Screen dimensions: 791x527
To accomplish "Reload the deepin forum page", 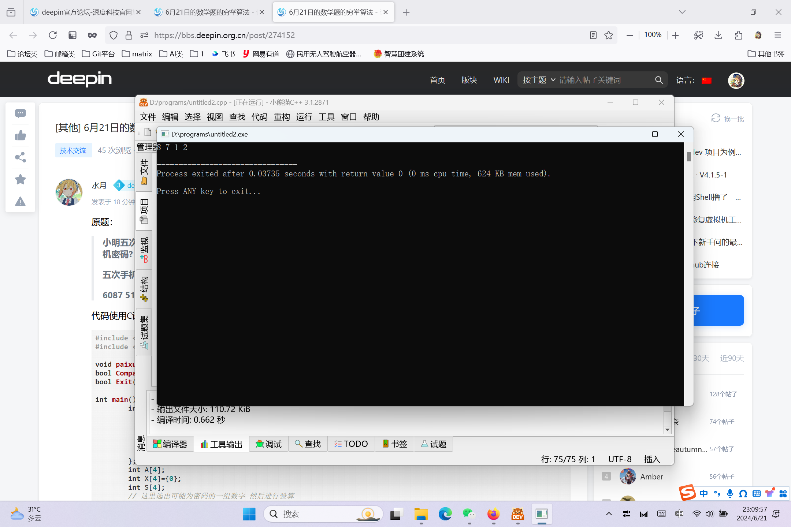I will [x=53, y=35].
